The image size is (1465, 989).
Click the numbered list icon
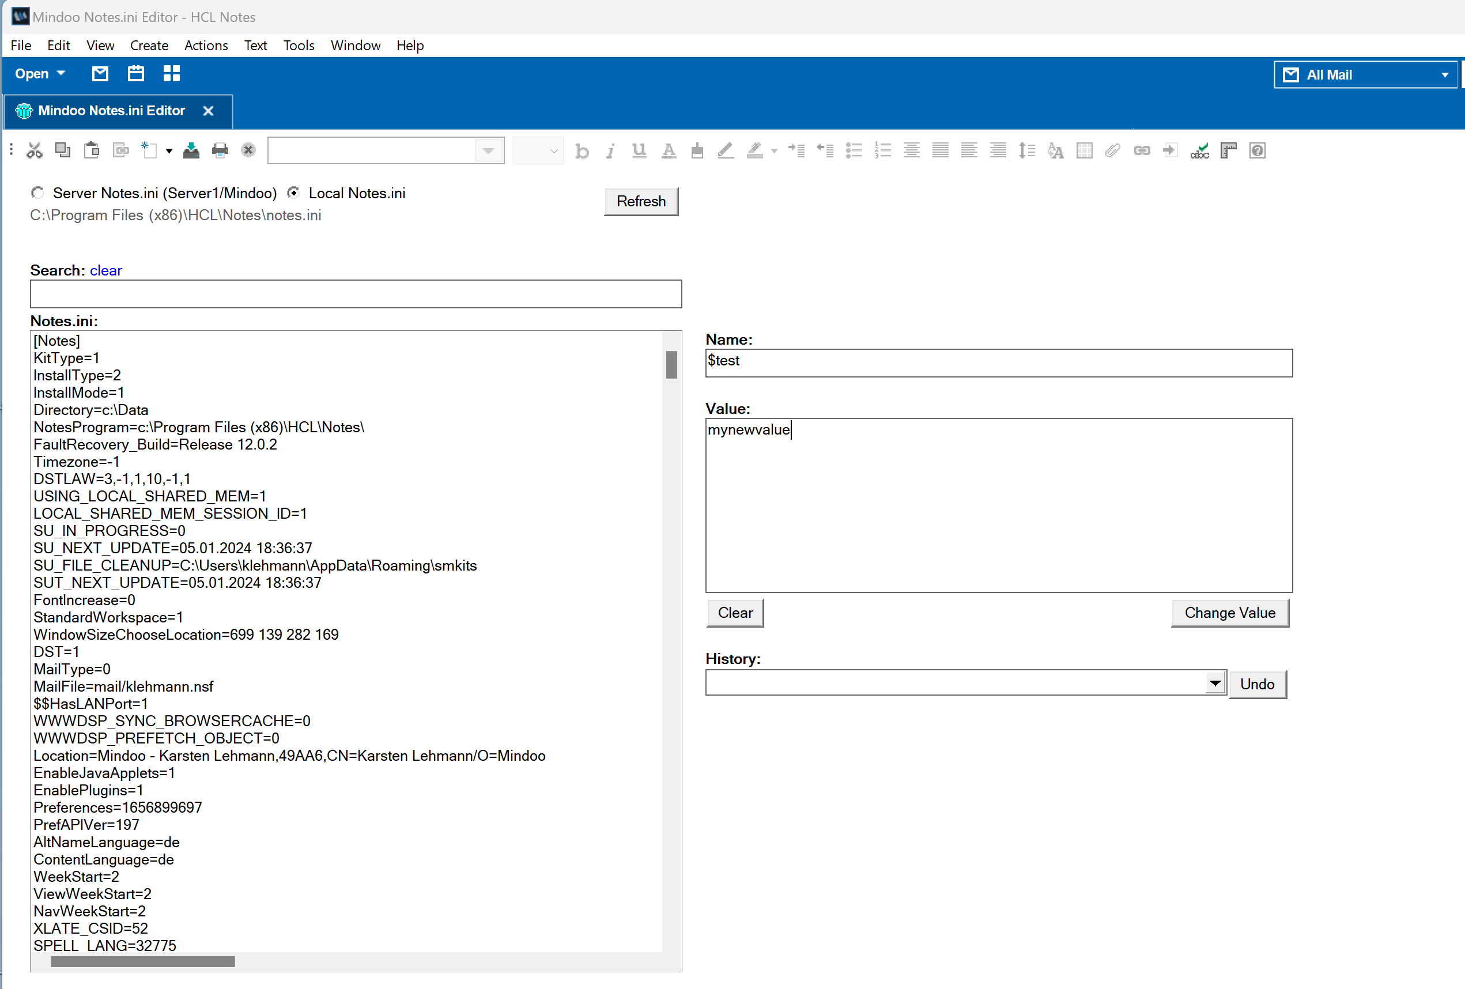point(882,150)
